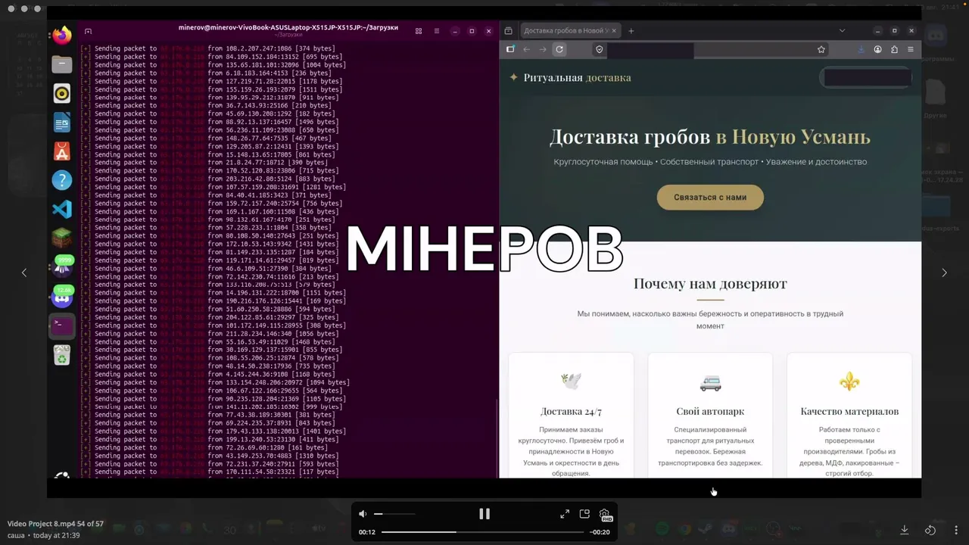Screen dimensions: 969x545
Task: Launch Rhythmbox from the dock
Action: coord(62,93)
